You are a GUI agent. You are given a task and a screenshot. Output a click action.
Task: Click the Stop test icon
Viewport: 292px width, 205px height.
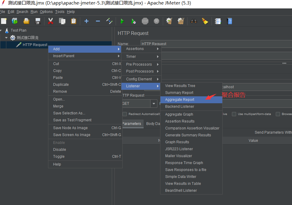145,21
